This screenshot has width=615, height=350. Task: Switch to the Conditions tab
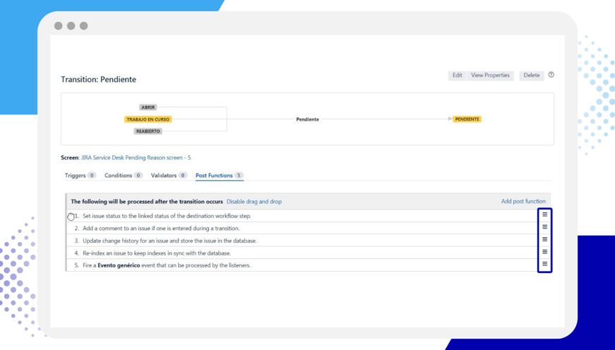coord(123,176)
